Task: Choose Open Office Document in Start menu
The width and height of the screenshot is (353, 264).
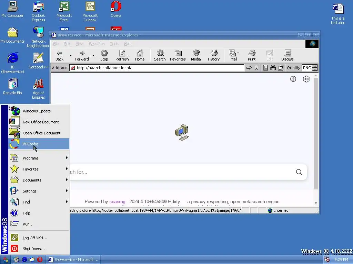Action: 39,133
